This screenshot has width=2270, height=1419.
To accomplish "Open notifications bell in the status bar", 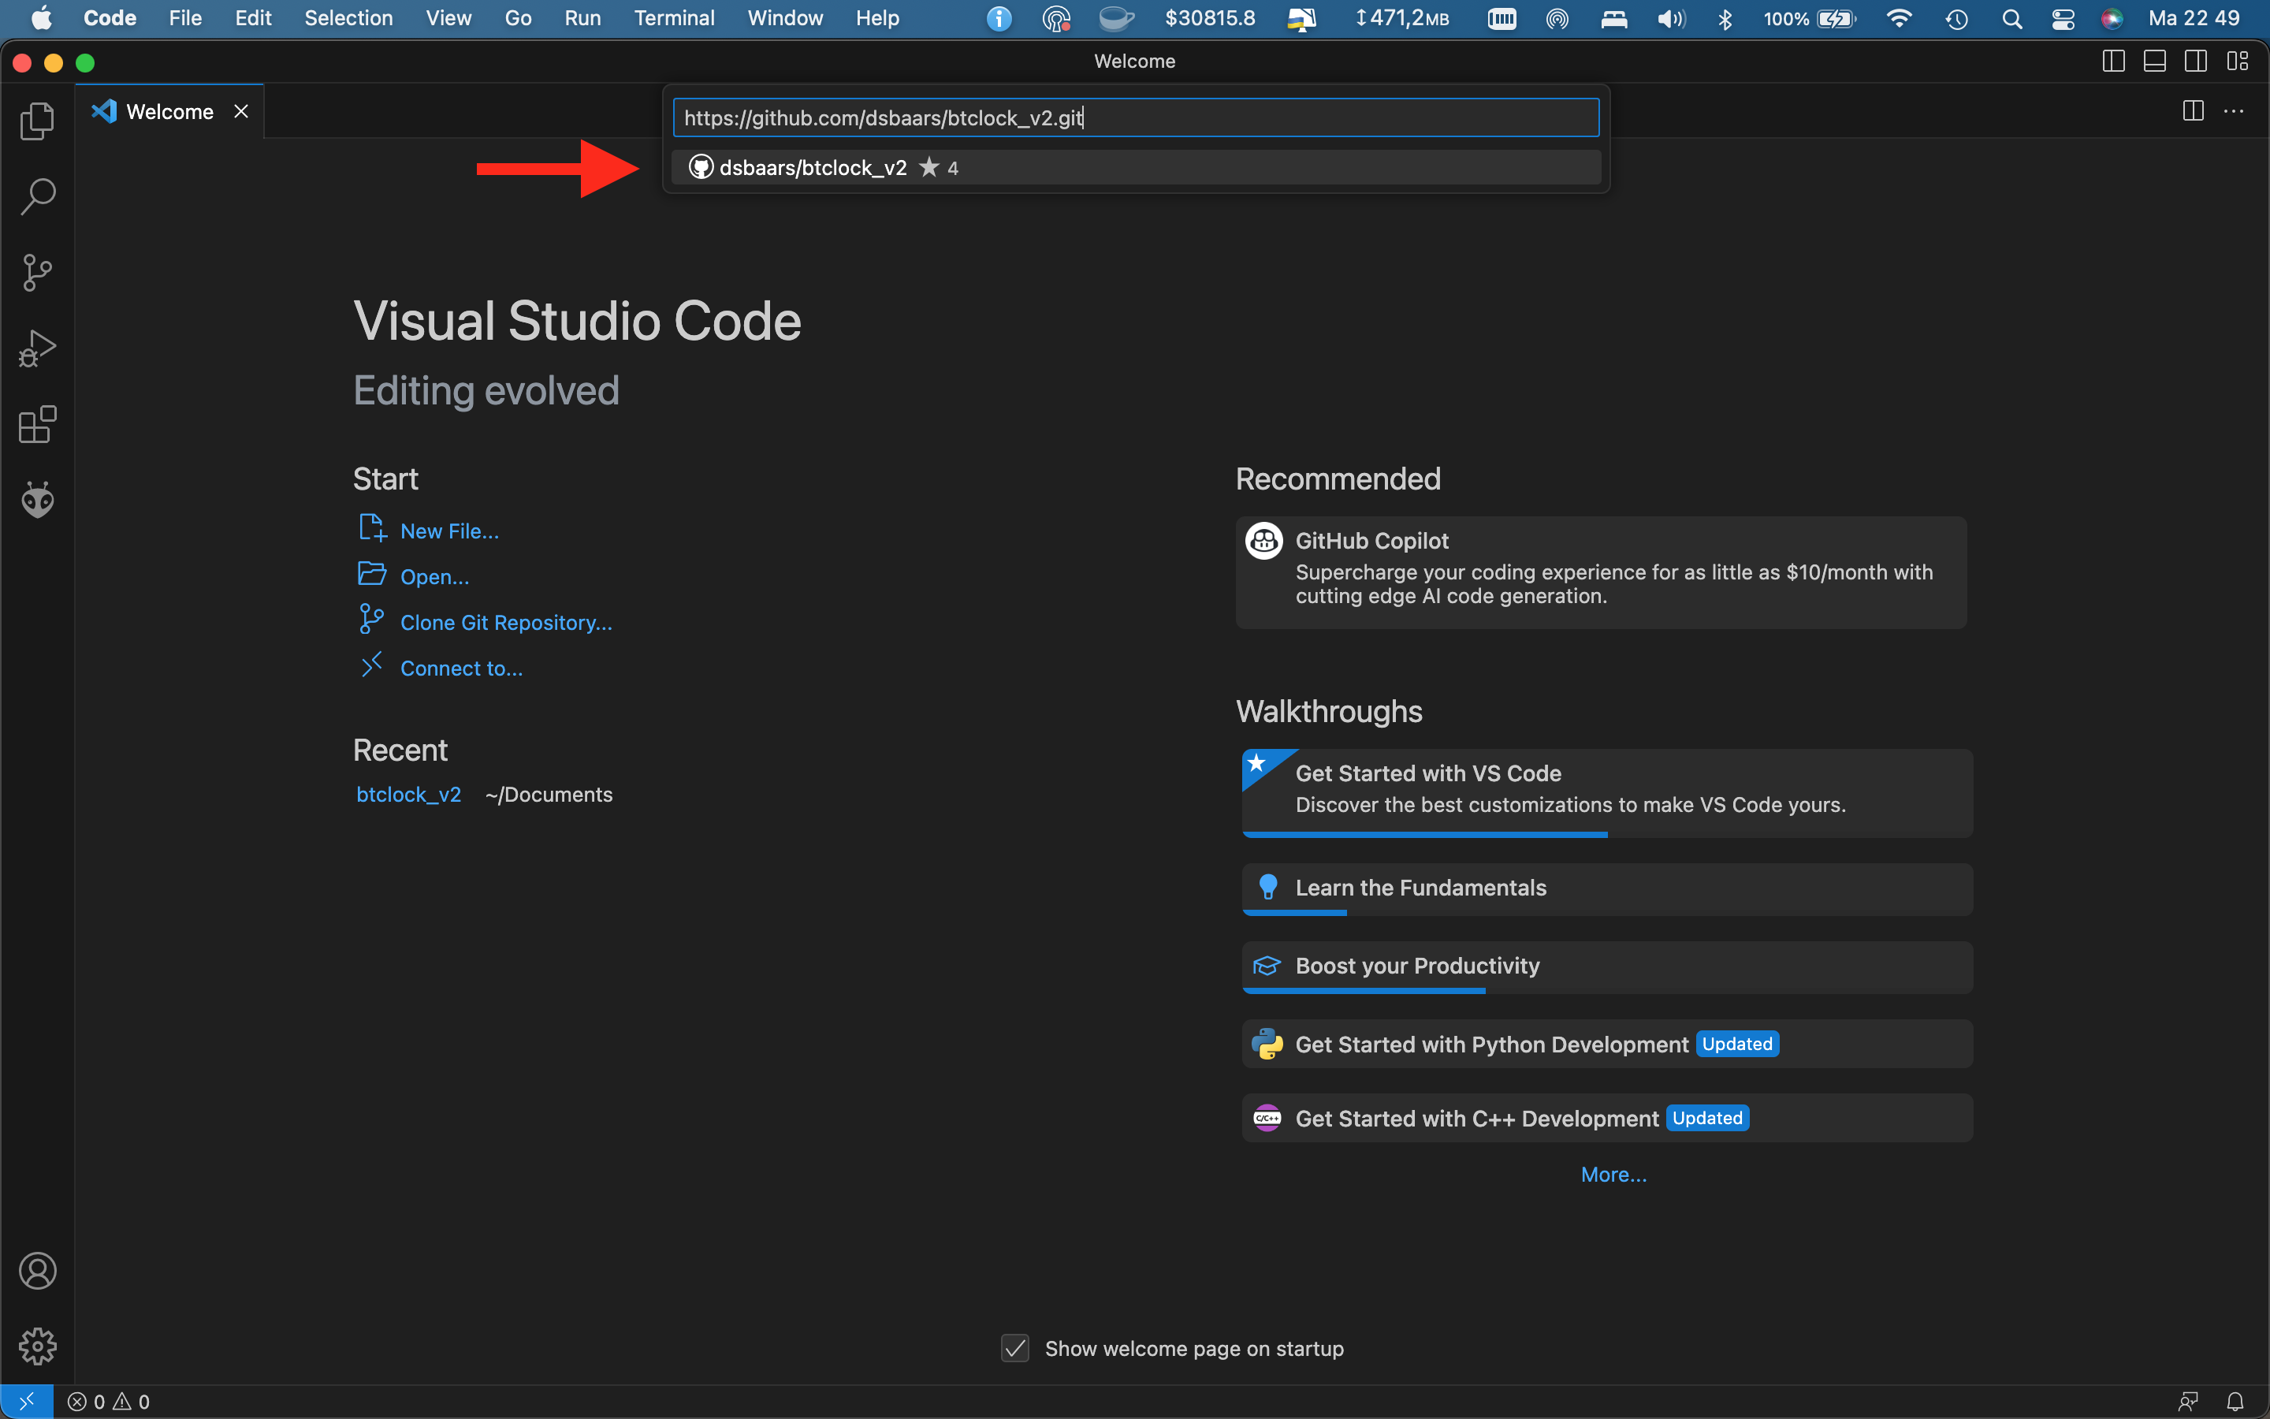I will 2235,1401.
